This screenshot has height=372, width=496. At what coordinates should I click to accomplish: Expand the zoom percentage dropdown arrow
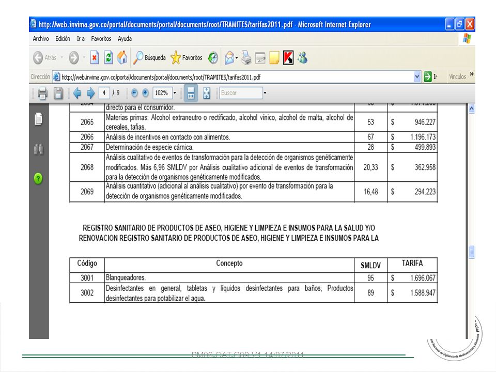[175, 93]
